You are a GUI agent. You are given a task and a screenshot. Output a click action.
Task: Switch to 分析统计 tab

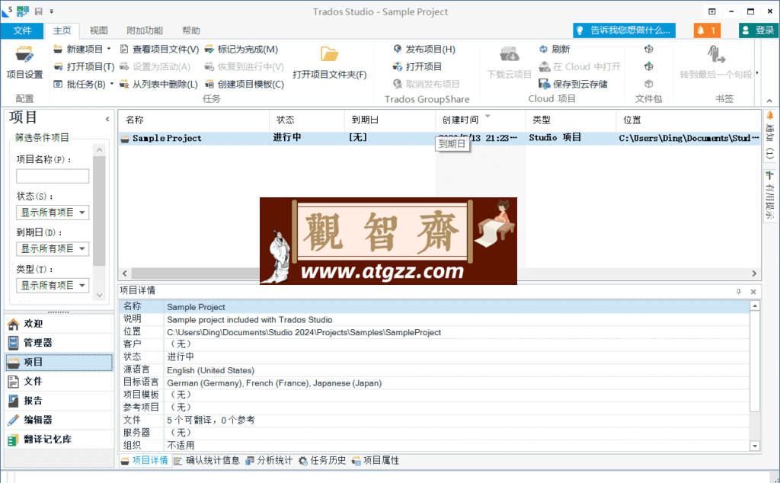(x=269, y=461)
